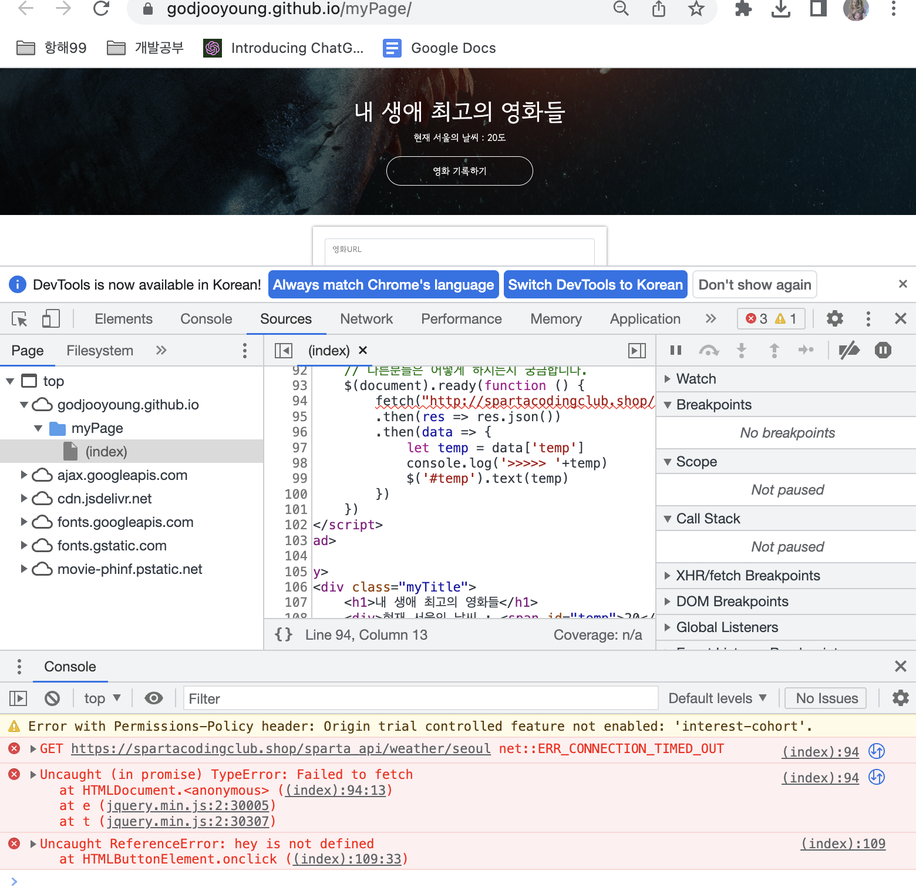This screenshot has width=916, height=887.
Task: Toggle device toolbar emulation
Action: coord(51,319)
